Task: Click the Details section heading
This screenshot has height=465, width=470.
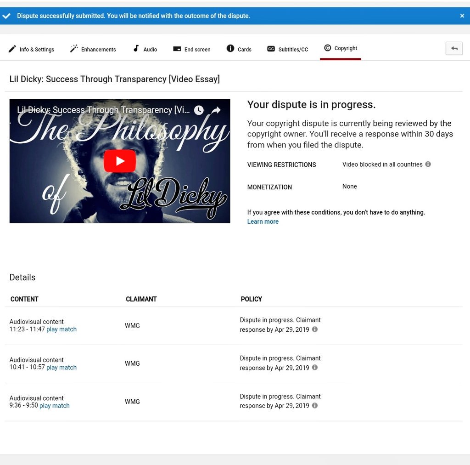Action: click(22, 277)
